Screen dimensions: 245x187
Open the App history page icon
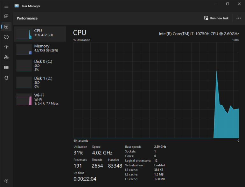point(6,37)
